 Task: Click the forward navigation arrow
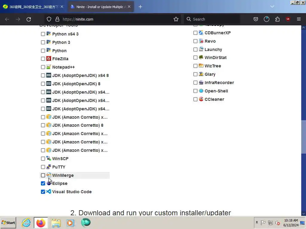pos(18,19)
